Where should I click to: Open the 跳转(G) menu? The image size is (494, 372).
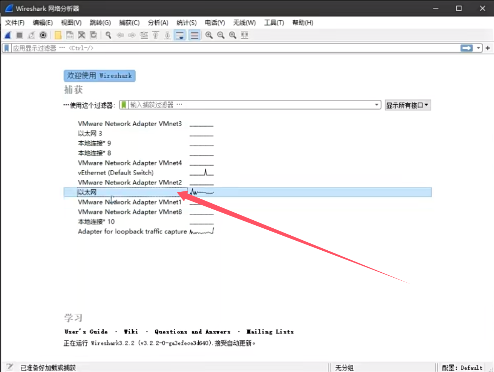pos(100,23)
